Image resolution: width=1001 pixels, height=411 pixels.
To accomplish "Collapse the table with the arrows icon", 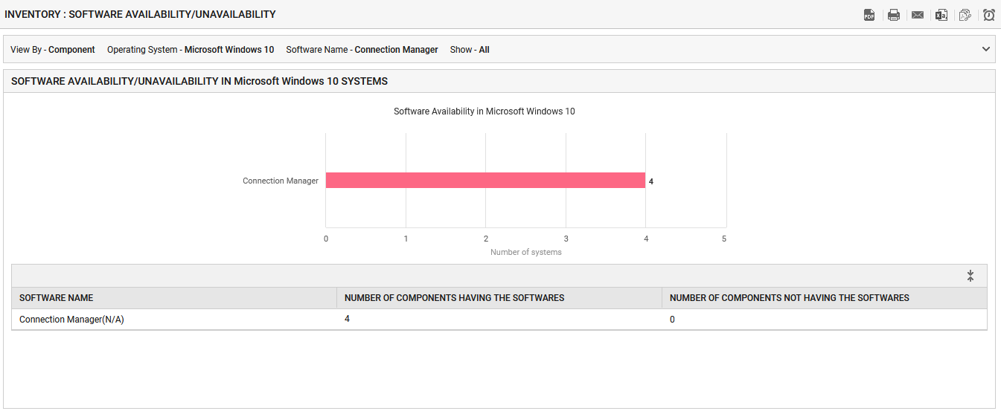I will click(970, 276).
